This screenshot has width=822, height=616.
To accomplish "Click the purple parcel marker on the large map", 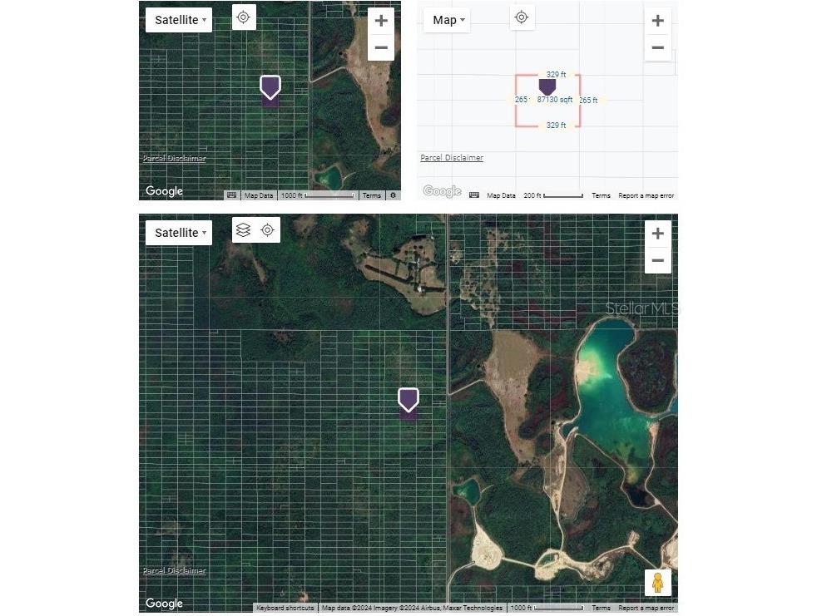I will tap(408, 400).
